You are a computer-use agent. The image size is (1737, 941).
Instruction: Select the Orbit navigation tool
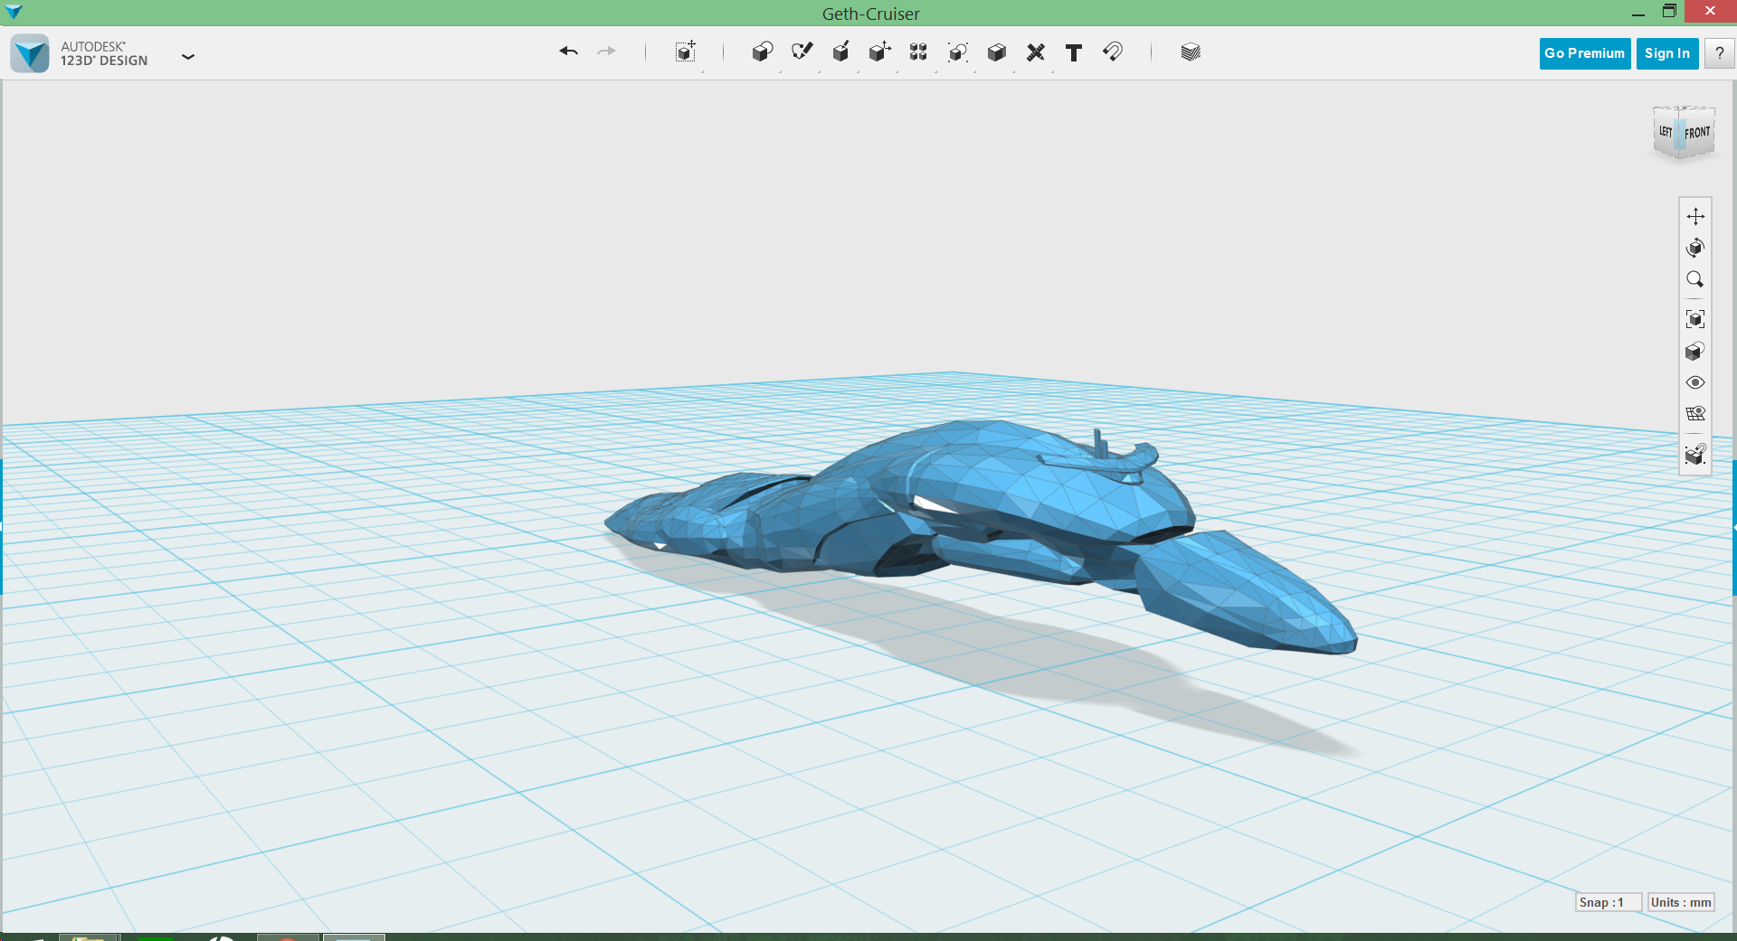click(x=1695, y=248)
